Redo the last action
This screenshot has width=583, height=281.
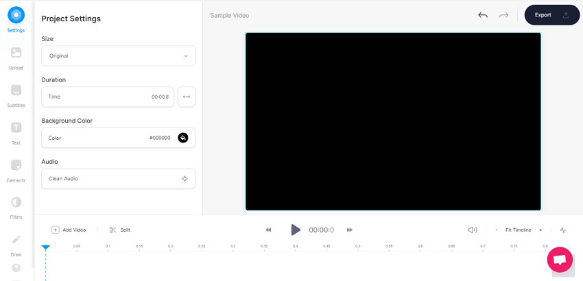pyautogui.click(x=503, y=15)
